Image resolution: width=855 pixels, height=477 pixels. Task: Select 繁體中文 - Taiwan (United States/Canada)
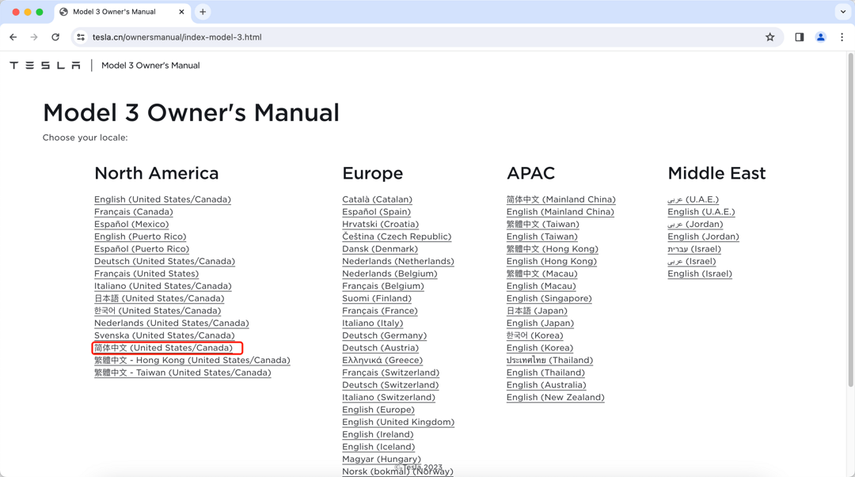point(183,373)
